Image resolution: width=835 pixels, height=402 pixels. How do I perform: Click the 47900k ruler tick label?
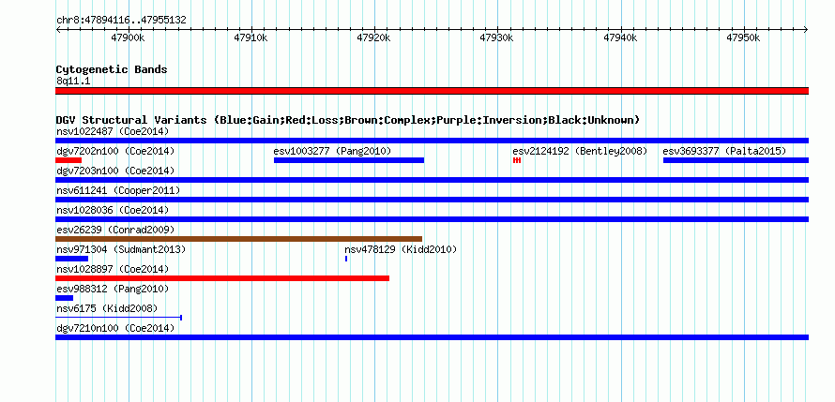(128, 37)
